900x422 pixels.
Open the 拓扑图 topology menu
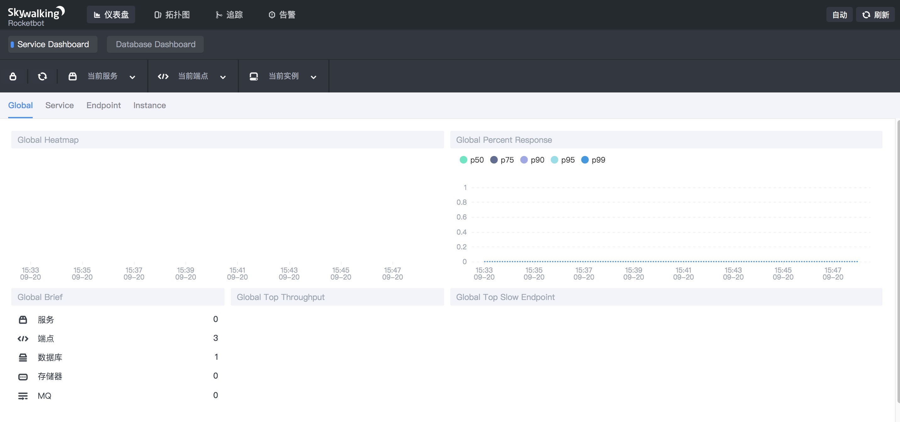[172, 15]
